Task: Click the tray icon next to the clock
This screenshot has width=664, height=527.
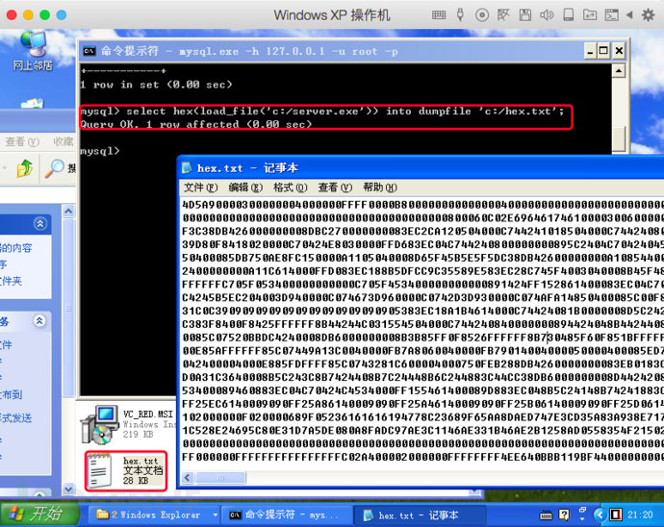Action: [616, 514]
